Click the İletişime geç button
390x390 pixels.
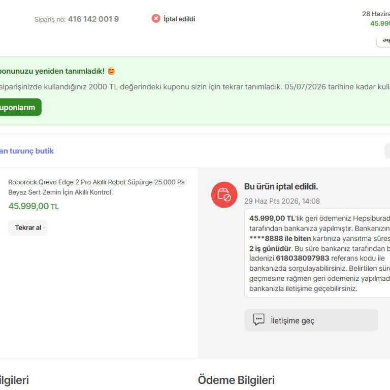click(311, 320)
